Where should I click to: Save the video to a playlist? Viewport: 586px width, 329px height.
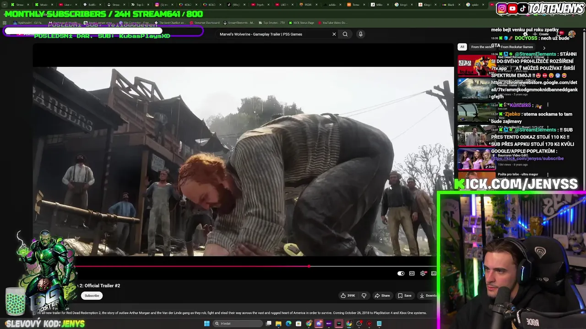[x=405, y=296]
